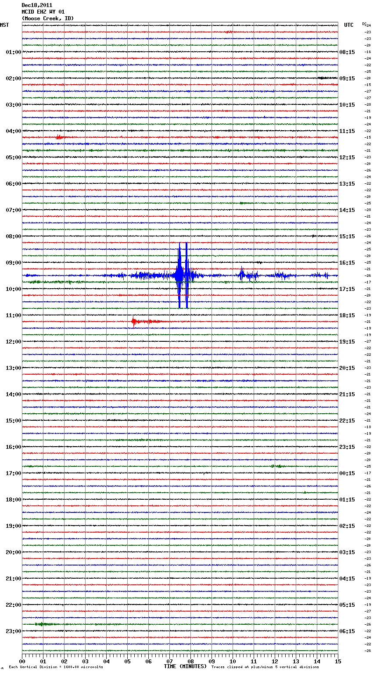The width and height of the screenshot is (373, 673).
Task: Click the UTC time label 21:15
Action: (347, 394)
